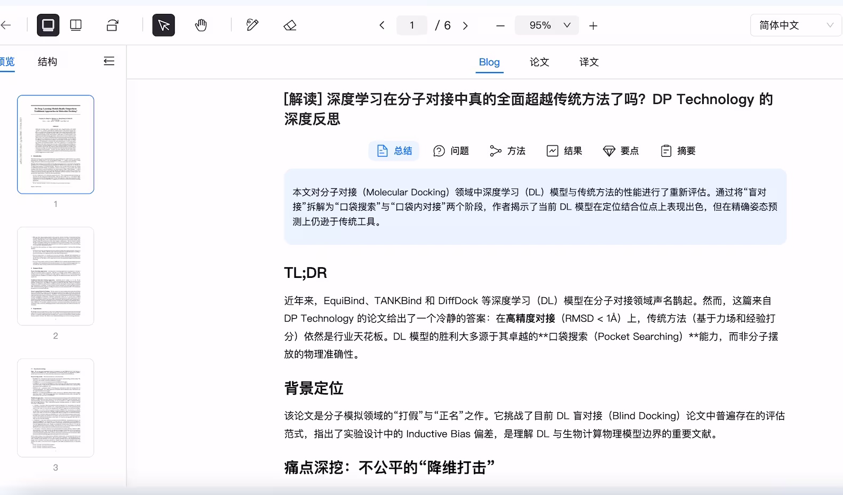Viewport: 843px width, 495px height.
Task: Switch to the 结构 sidebar tab
Action: [47, 61]
